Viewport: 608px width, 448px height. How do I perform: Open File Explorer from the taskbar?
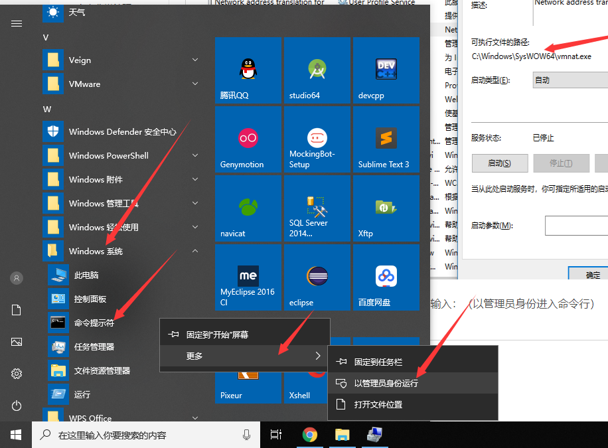click(342, 435)
